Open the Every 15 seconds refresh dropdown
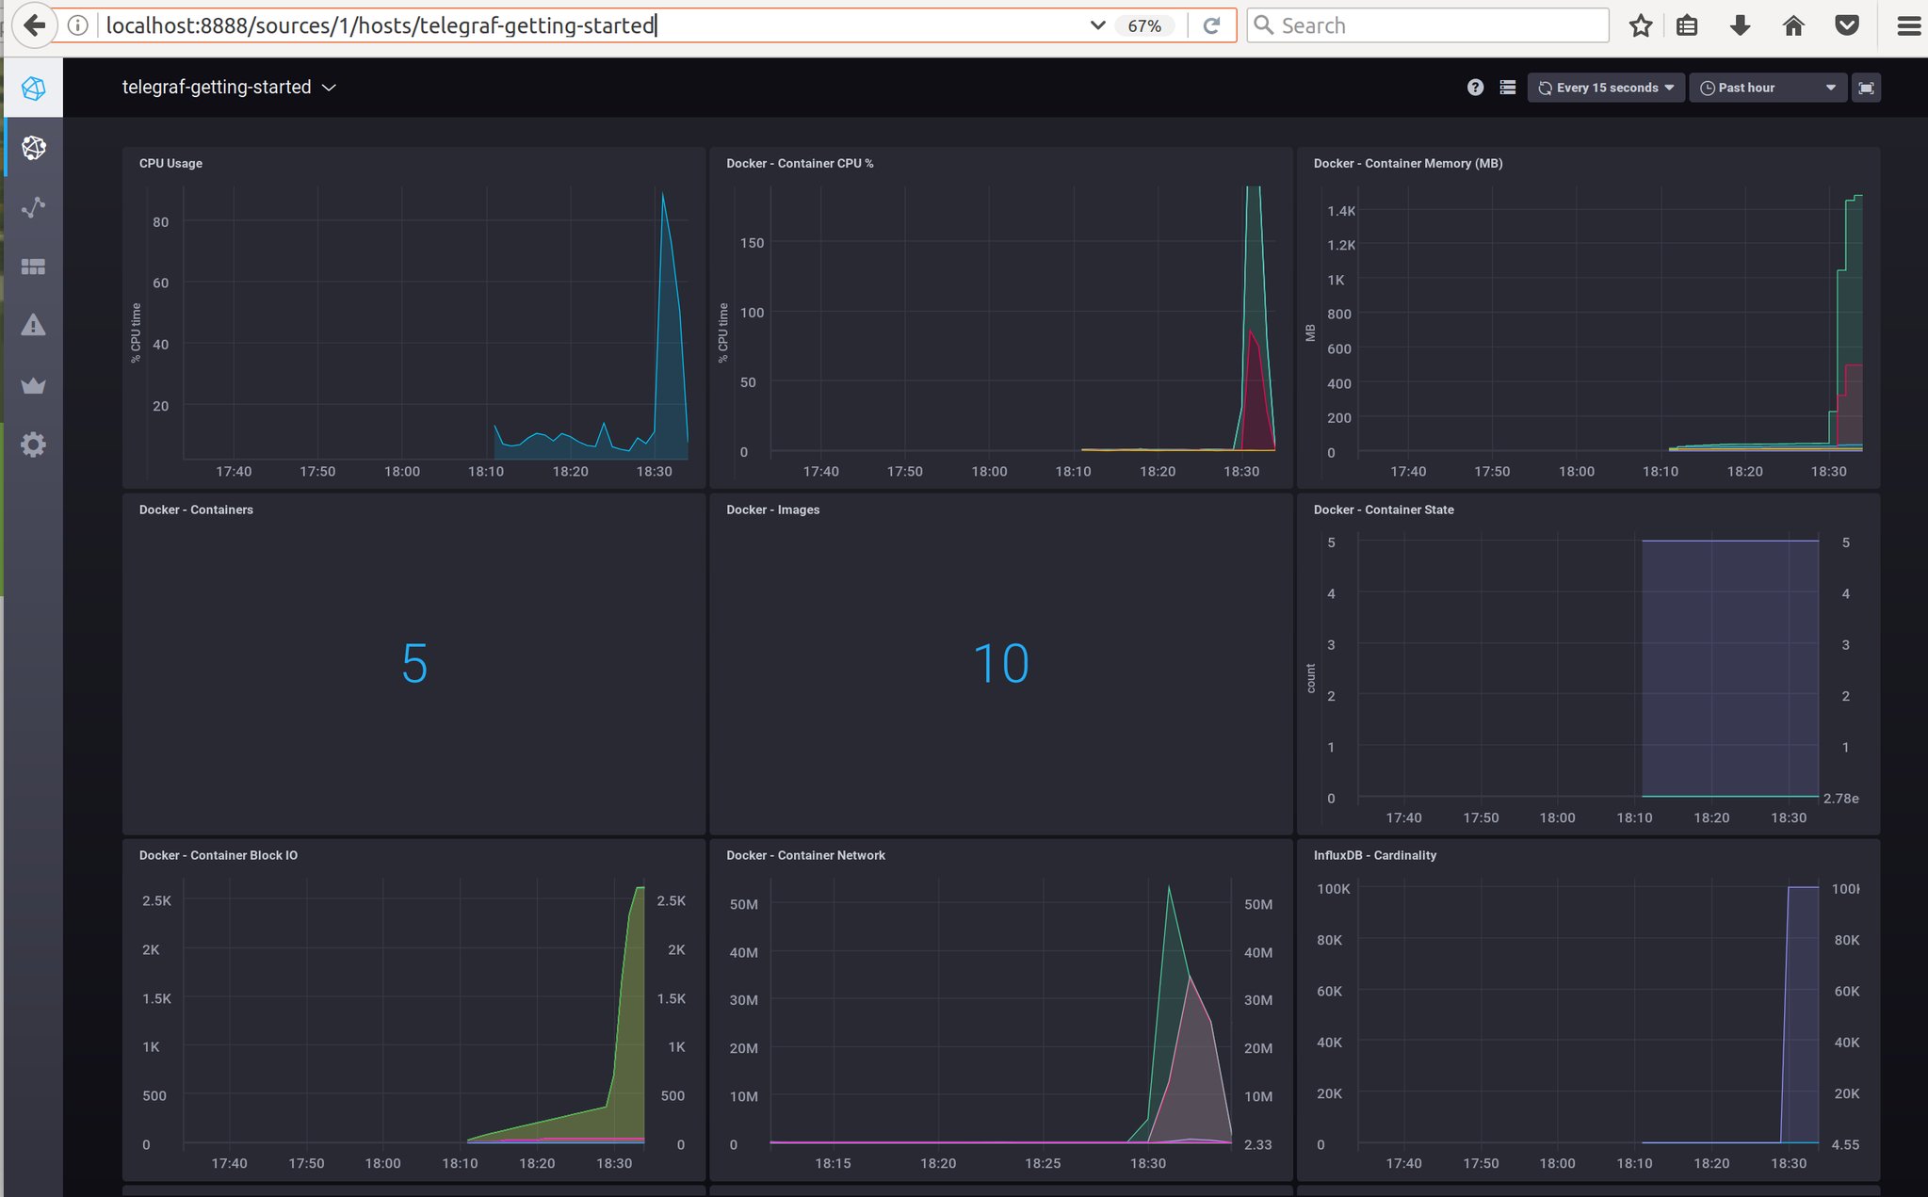This screenshot has width=1928, height=1197. (1606, 88)
